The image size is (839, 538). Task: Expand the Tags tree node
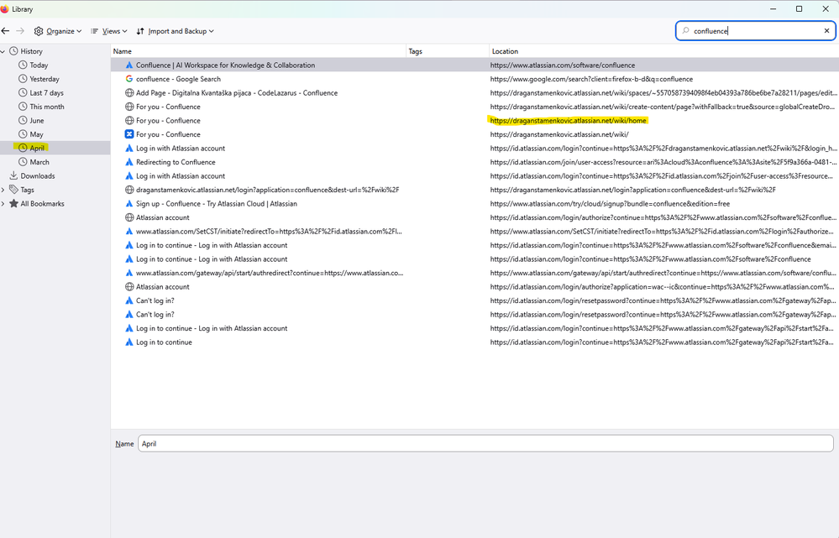coord(3,190)
